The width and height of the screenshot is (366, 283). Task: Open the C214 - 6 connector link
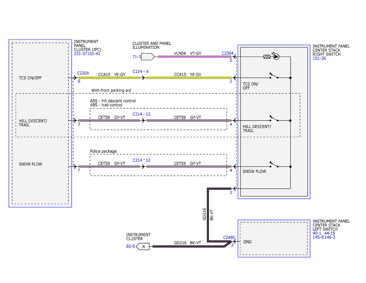(141, 71)
